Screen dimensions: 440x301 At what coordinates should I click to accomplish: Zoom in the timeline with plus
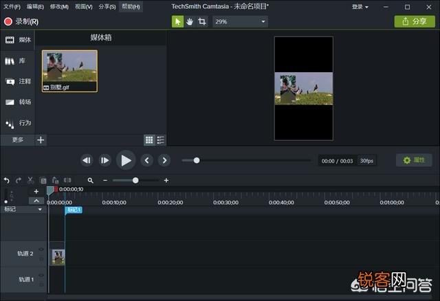tap(166, 180)
